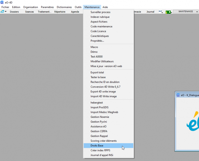This screenshot has width=199, height=161.
Task: Open the Paramètres menu
Action: 47,7
